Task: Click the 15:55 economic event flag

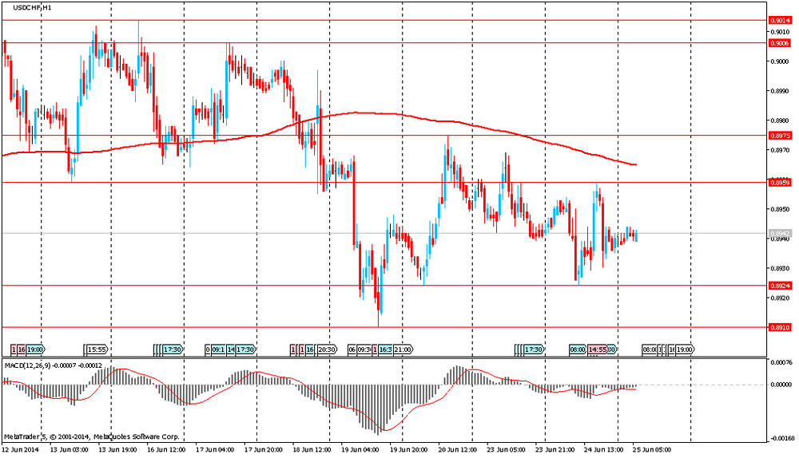Action: pyautogui.click(x=97, y=349)
